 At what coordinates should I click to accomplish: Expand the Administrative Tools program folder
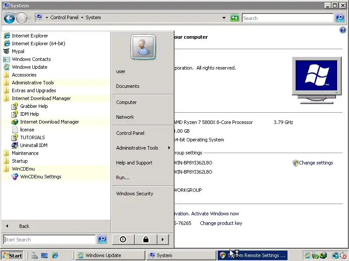coord(33,83)
